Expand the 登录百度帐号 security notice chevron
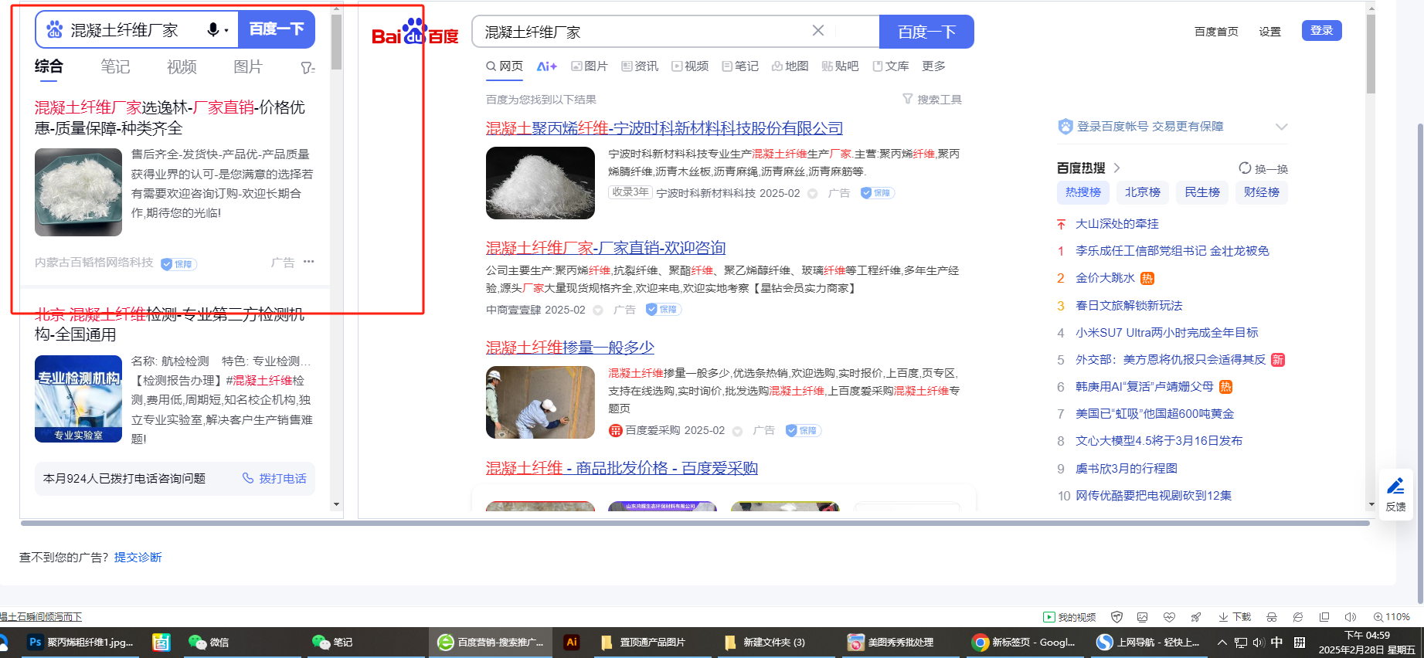1424x658 pixels. pyautogui.click(x=1281, y=127)
